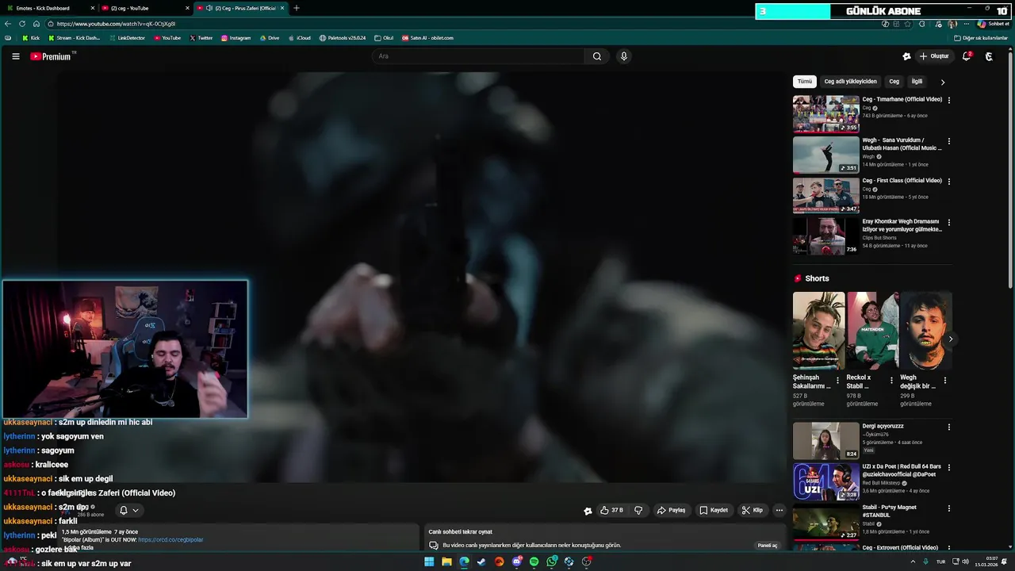Viewport: 1015px width, 571px height.
Task: Open the Drive bookmark
Action: (270, 38)
